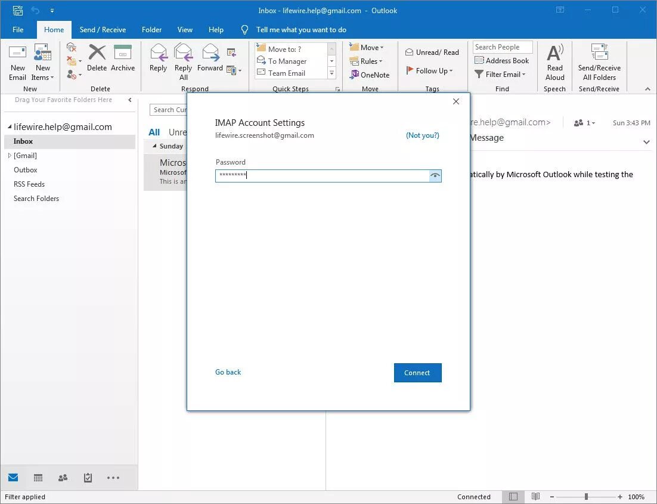This screenshot has width=657, height=504.
Task: Collapse the folder pane
Action: pyautogui.click(x=130, y=100)
